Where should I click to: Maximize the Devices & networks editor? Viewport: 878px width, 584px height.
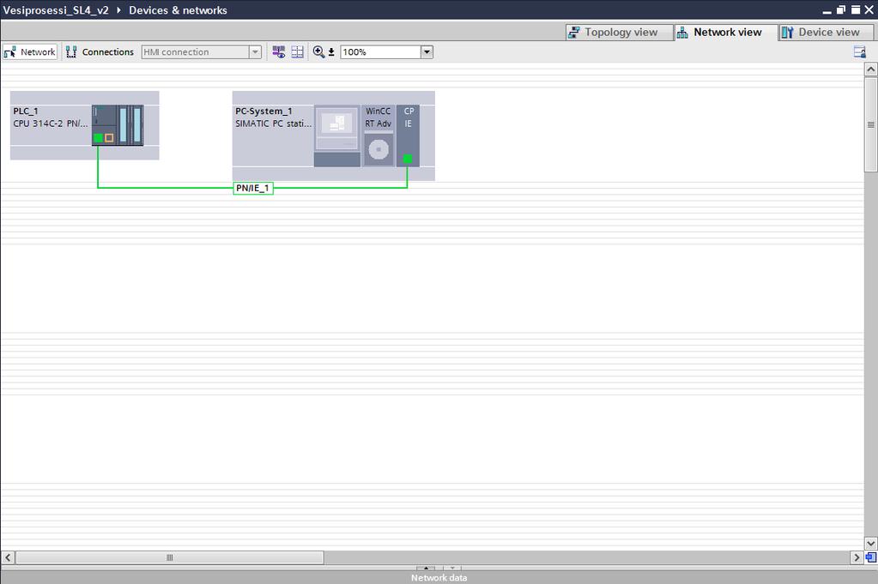pos(856,10)
